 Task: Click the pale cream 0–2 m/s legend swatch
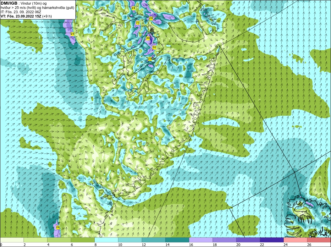(12, 240)
